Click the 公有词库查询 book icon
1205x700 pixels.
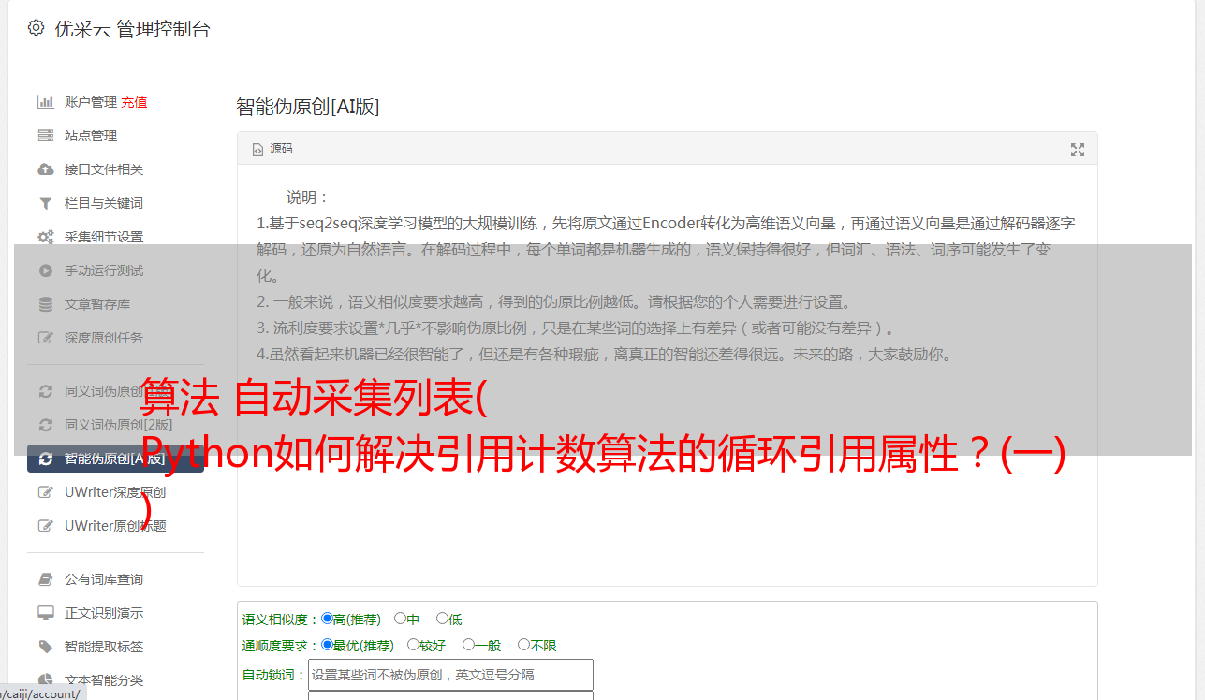pyautogui.click(x=45, y=579)
